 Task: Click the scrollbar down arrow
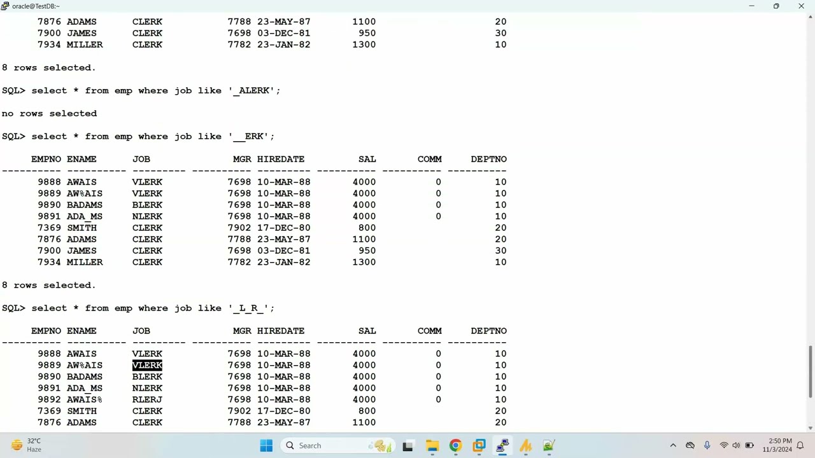tap(811, 428)
